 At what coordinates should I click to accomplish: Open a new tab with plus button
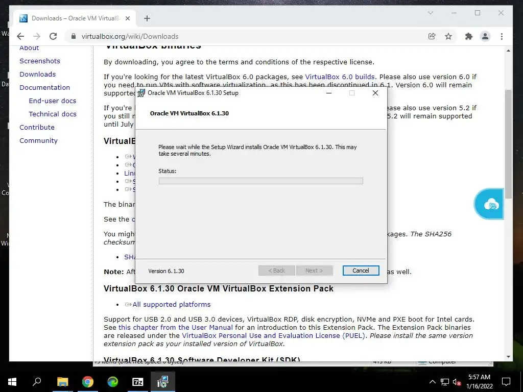pos(147,18)
